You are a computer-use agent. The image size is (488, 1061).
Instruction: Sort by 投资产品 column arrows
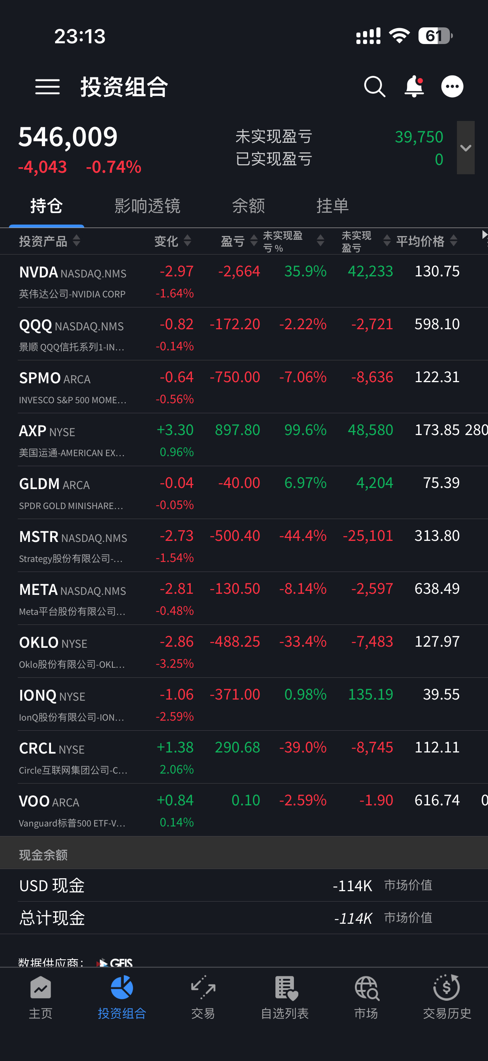pyautogui.click(x=77, y=240)
